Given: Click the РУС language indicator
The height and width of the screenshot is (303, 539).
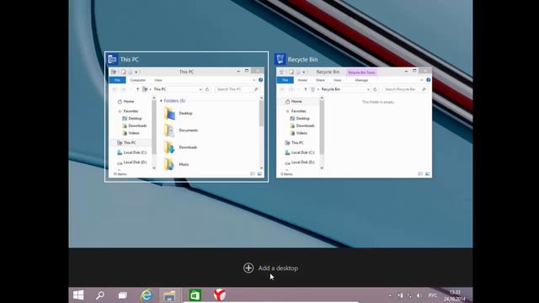Looking at the screenshot, I should 432,295.
